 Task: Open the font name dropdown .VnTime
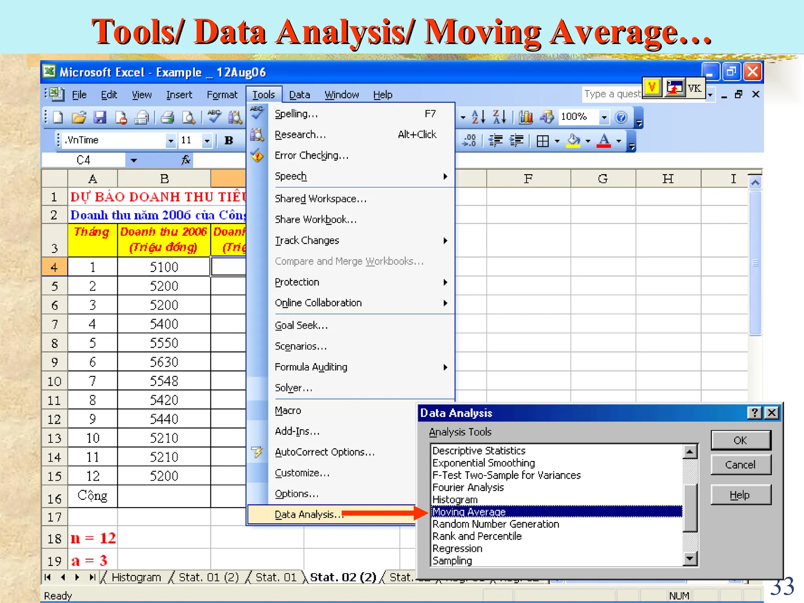click(x=170, y=141)
